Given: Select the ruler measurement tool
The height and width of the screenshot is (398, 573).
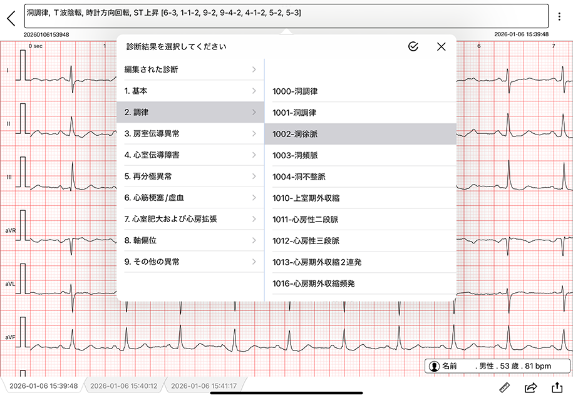Looking at the screenshot, I should tap(504, 388).
